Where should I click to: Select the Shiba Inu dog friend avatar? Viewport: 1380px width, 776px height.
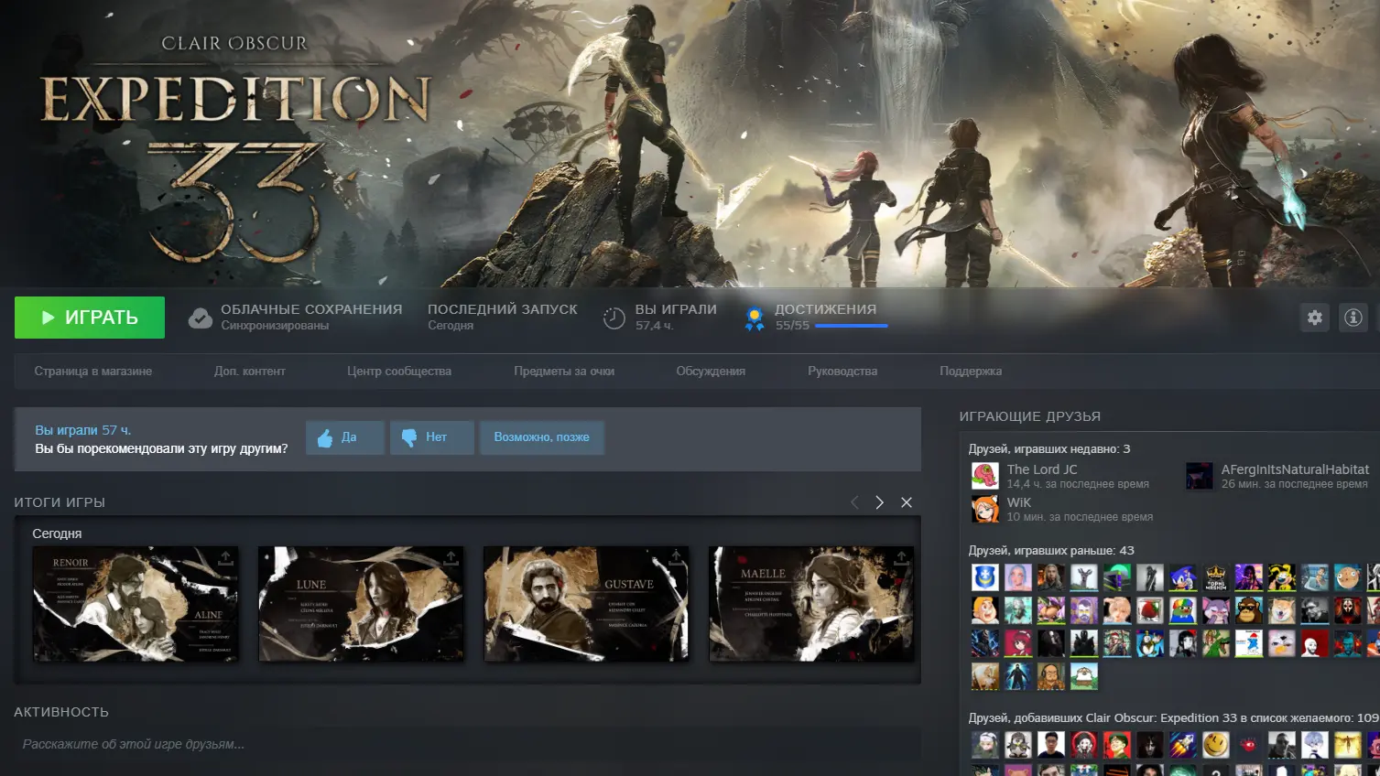coord(1282,610)
